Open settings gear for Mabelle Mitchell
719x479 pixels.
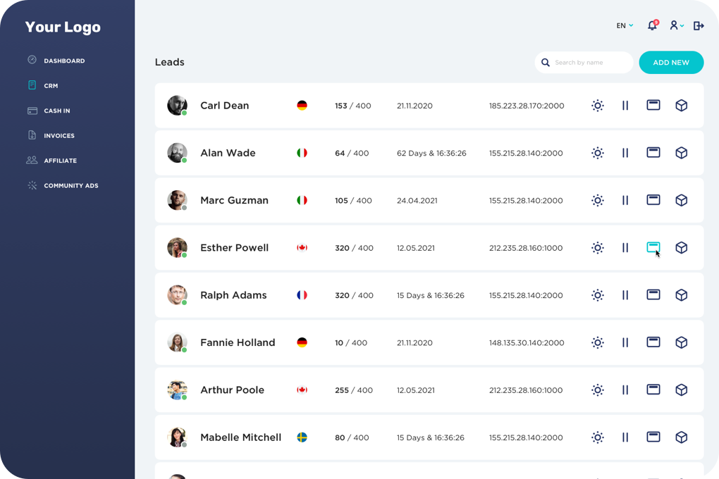(598, 437)
